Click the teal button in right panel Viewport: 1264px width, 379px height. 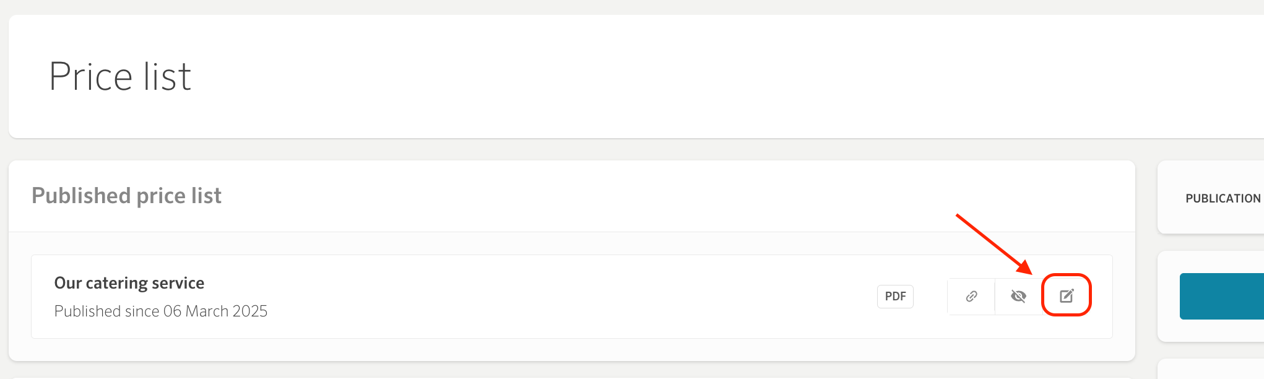[1222, 296]
